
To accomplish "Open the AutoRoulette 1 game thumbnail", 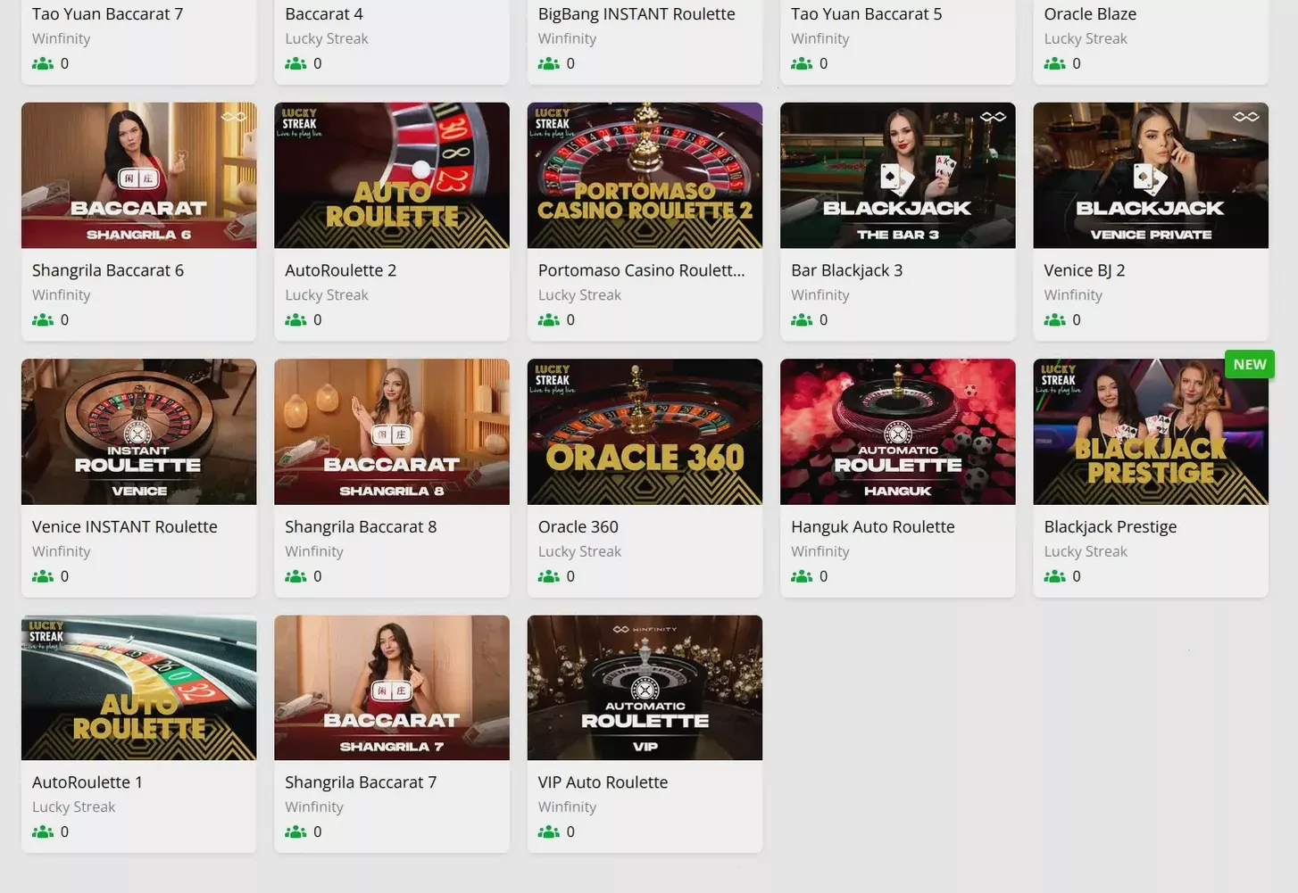I will coord(138,688).
